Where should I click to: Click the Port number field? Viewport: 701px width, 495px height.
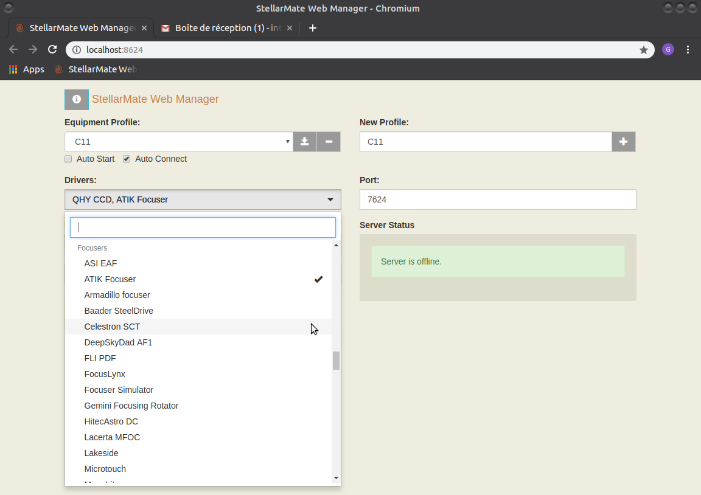(497, 199)
